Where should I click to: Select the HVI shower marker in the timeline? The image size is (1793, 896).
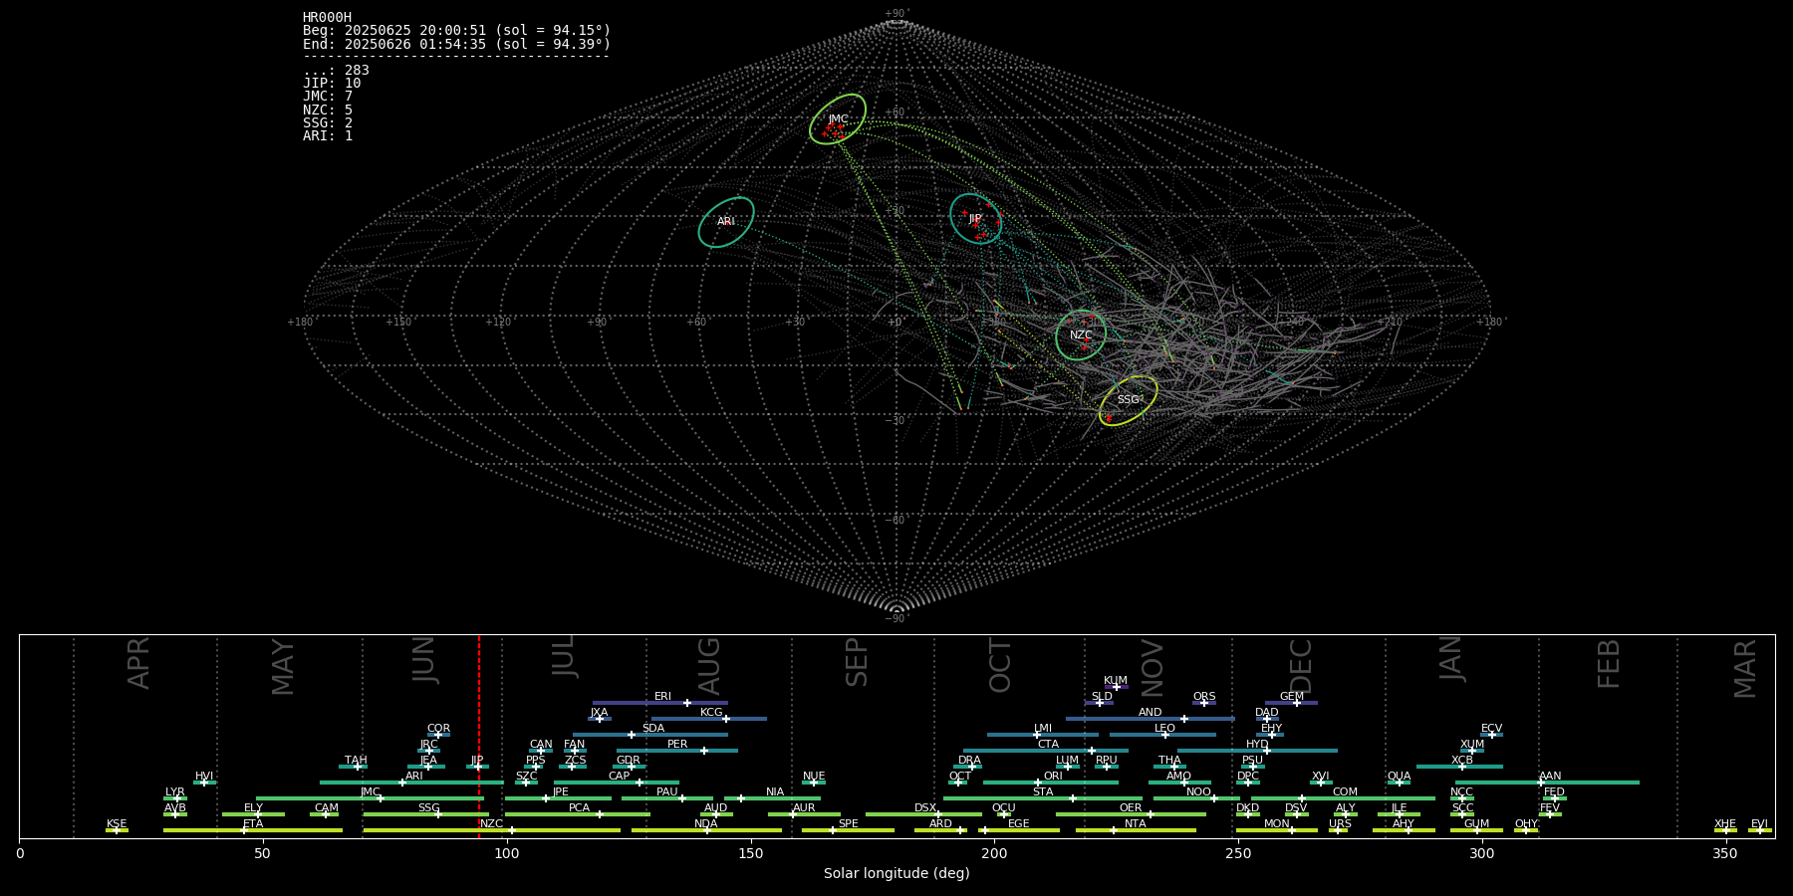(204, 783)
